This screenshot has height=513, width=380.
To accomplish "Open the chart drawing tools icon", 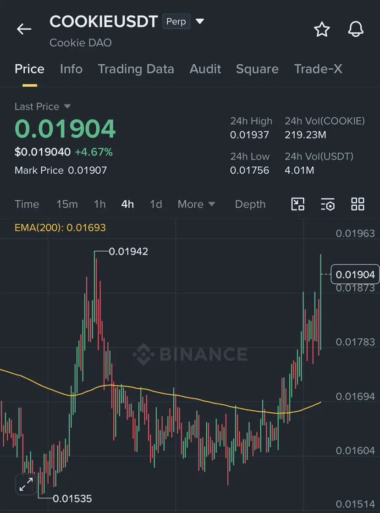I will [297, 204].
